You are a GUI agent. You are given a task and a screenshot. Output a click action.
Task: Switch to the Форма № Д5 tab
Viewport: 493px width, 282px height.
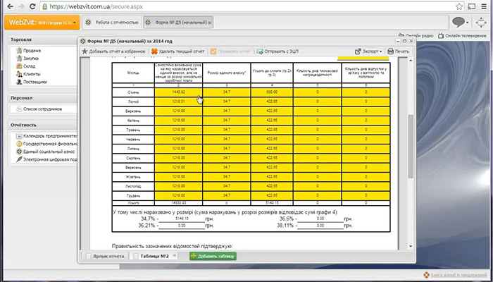point(178,23)
